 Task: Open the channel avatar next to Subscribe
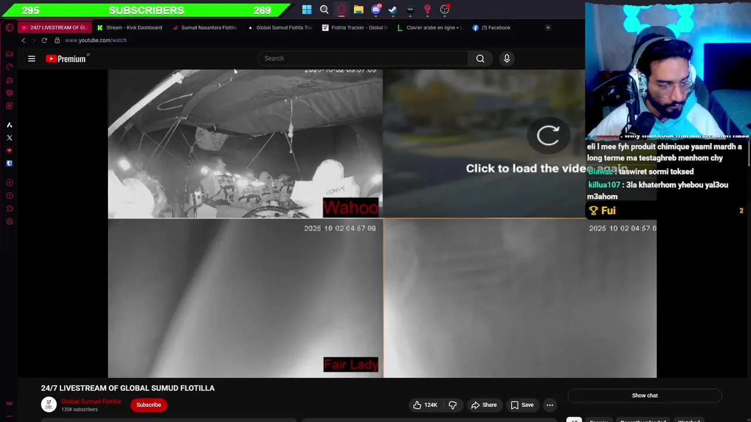pyautogui.click(x=49, y=404)
